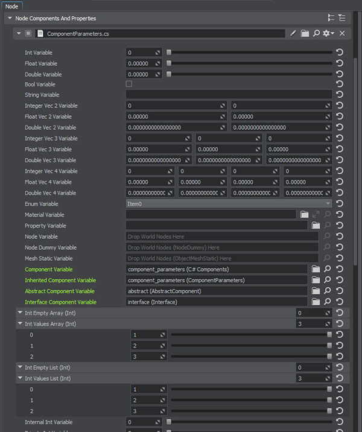Click the Double Variable slider handle
362x432 pixels.
[x=169, y=74]
